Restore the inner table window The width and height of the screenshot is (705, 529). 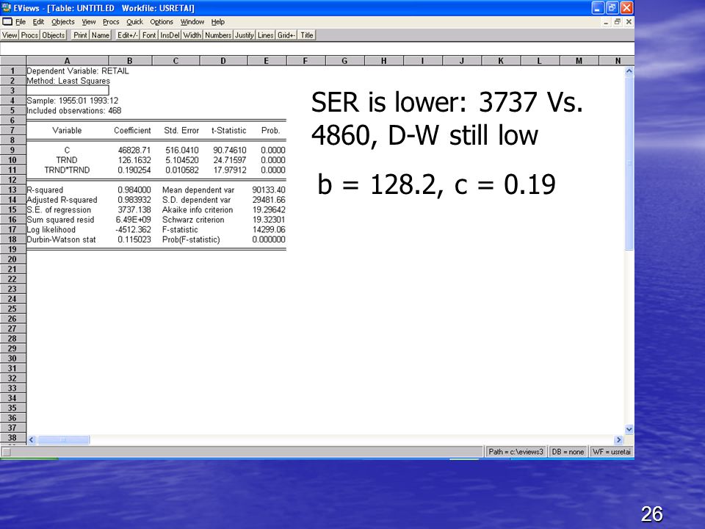pos(618,21)
